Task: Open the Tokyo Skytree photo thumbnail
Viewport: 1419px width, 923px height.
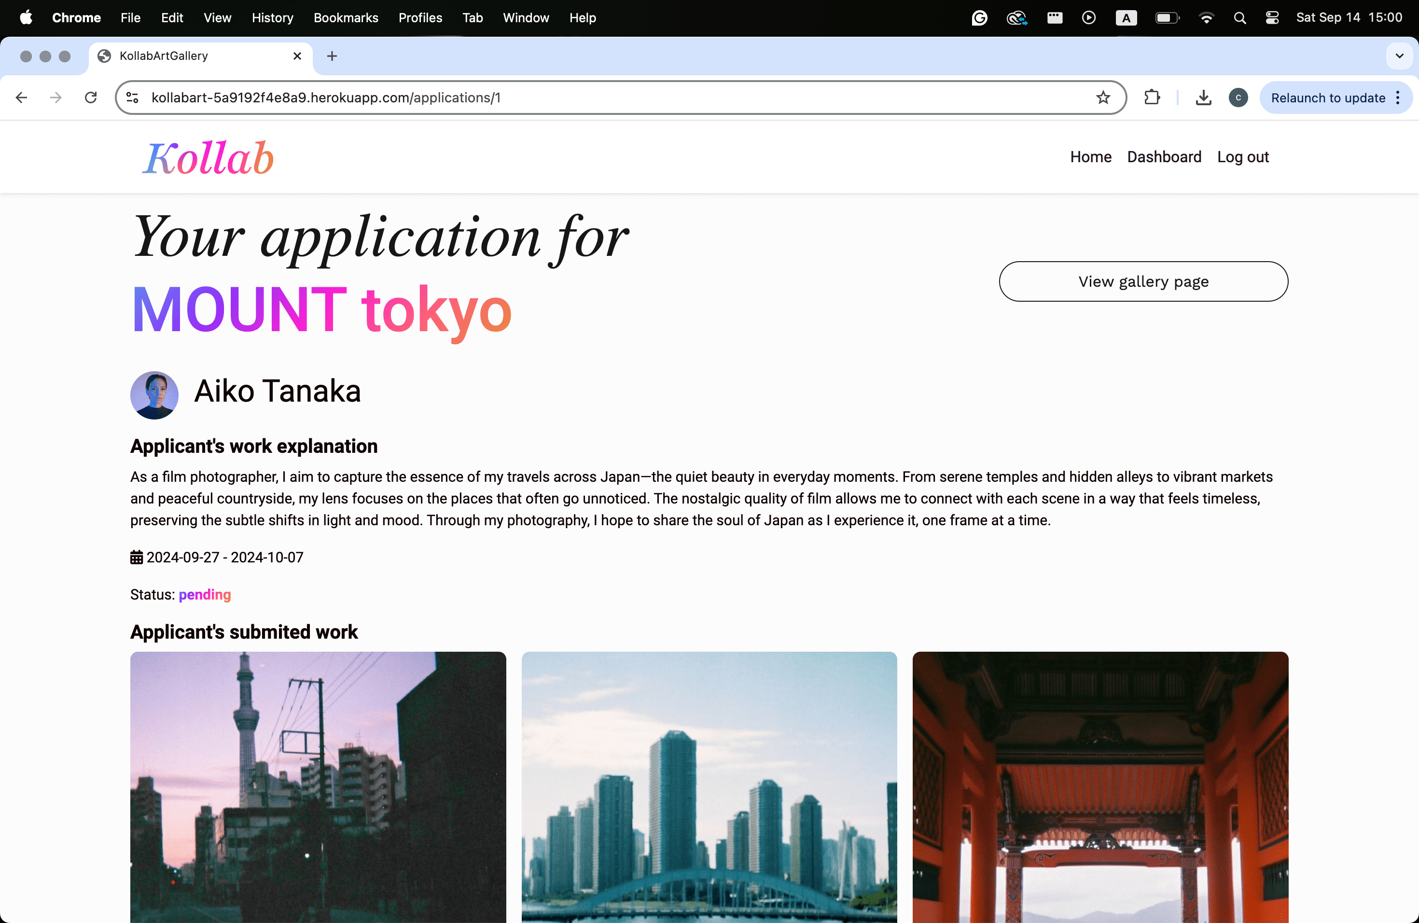Action: click(318, 787)
